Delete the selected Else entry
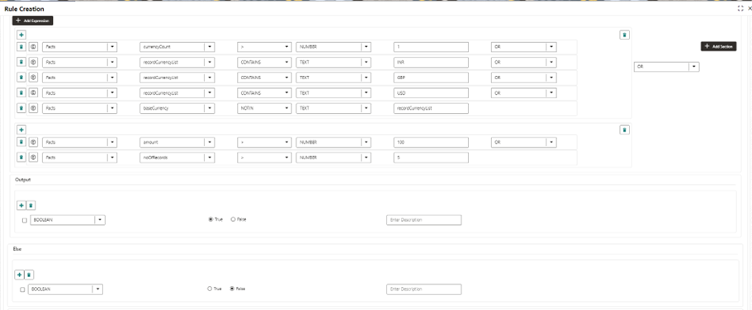The width and height of the screenshot is (752, 310). pyautogui.click(x=29, y=275)
